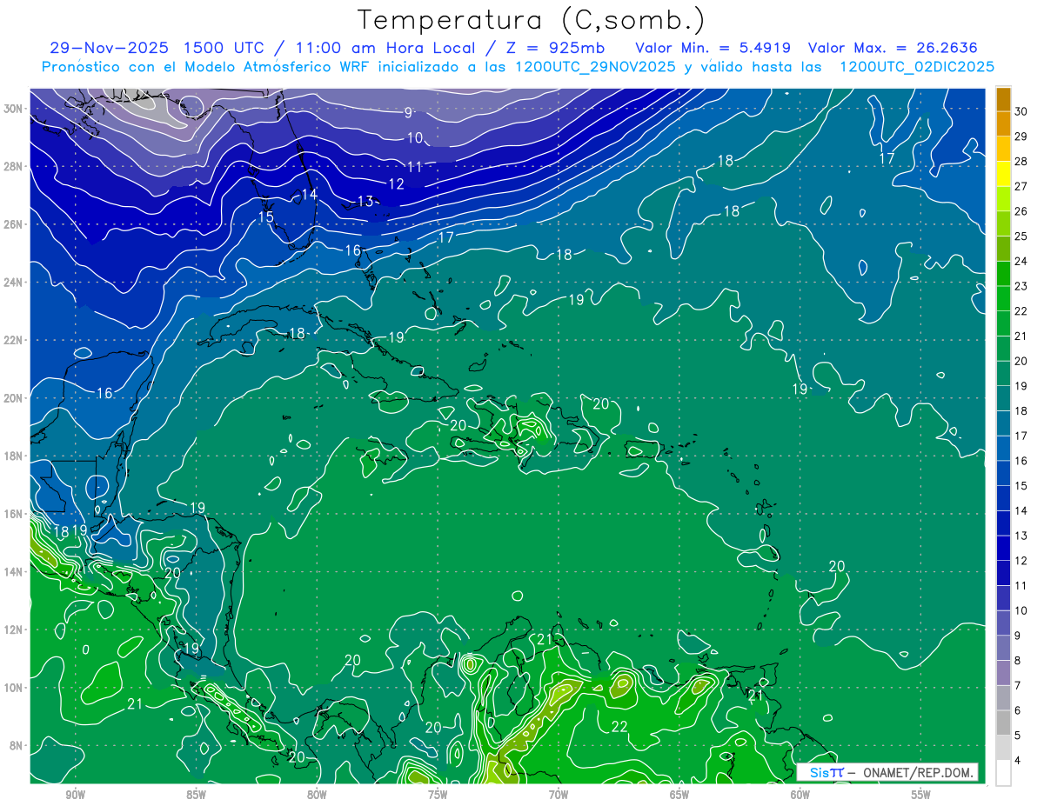Click the "28N" latitude axis label

(14, 166)
